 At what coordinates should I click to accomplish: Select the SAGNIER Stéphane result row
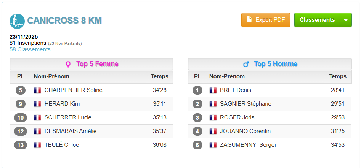click(270, 104)
